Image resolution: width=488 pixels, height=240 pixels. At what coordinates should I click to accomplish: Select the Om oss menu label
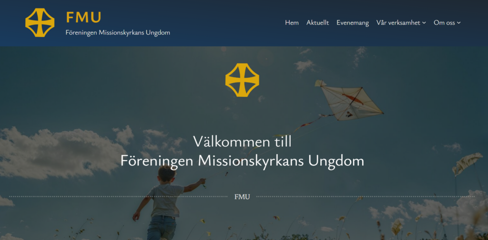pyautogui.click(x=445, y=23)
